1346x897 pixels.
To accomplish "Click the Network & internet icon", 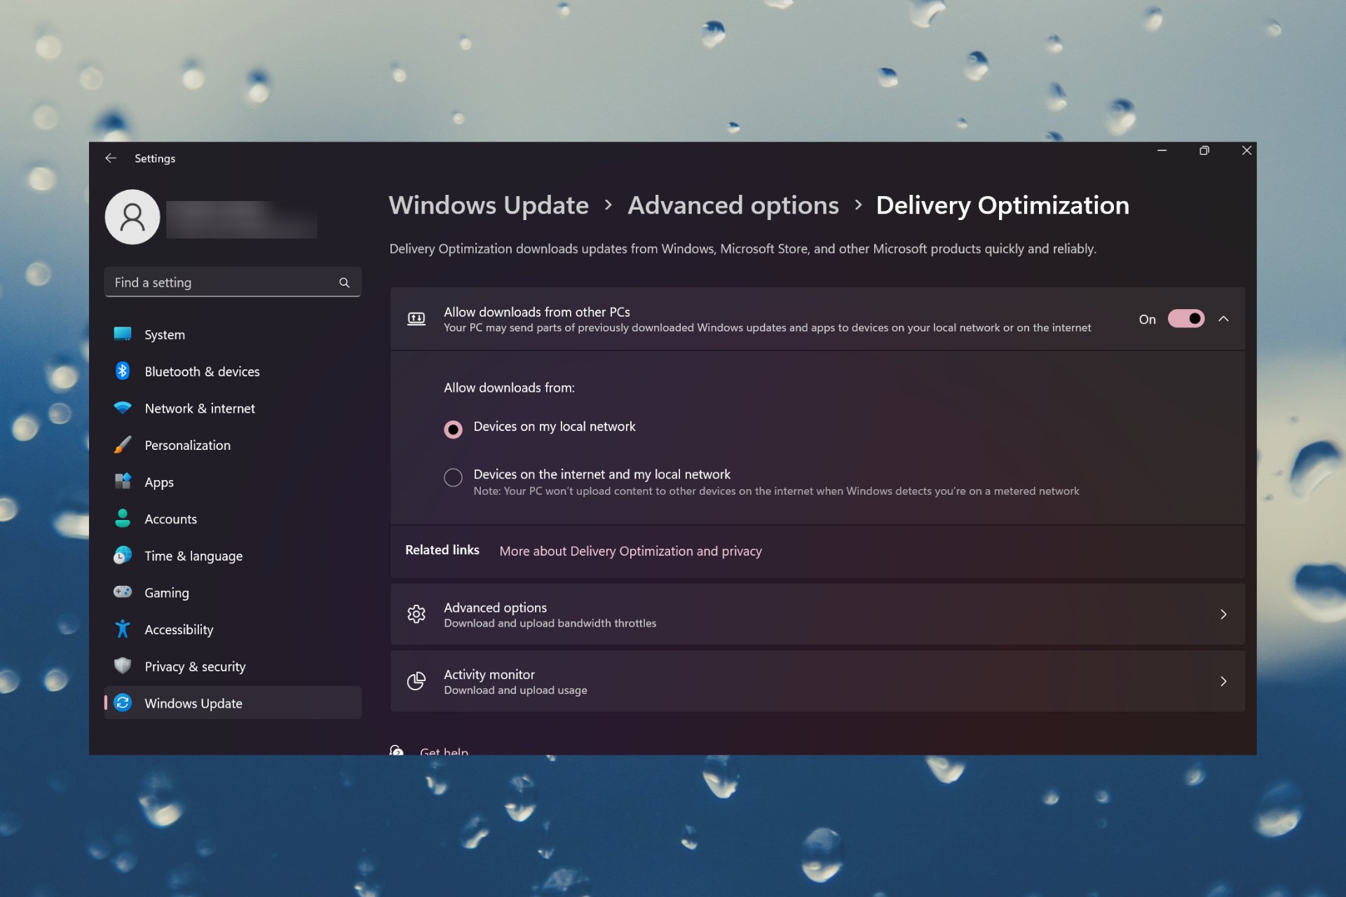I will point(123,407).
